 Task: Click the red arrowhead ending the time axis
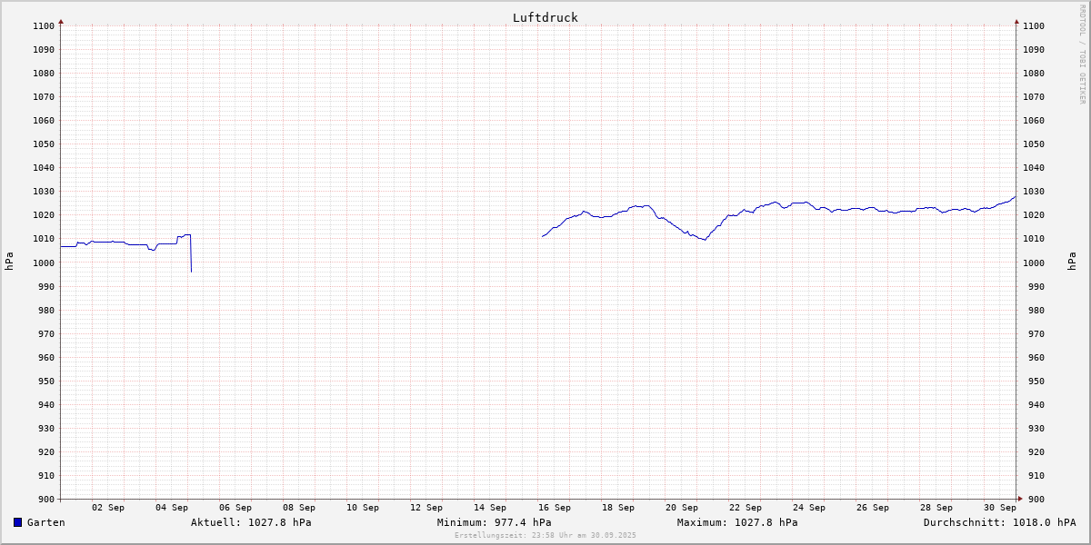[x=1019, y=498]
